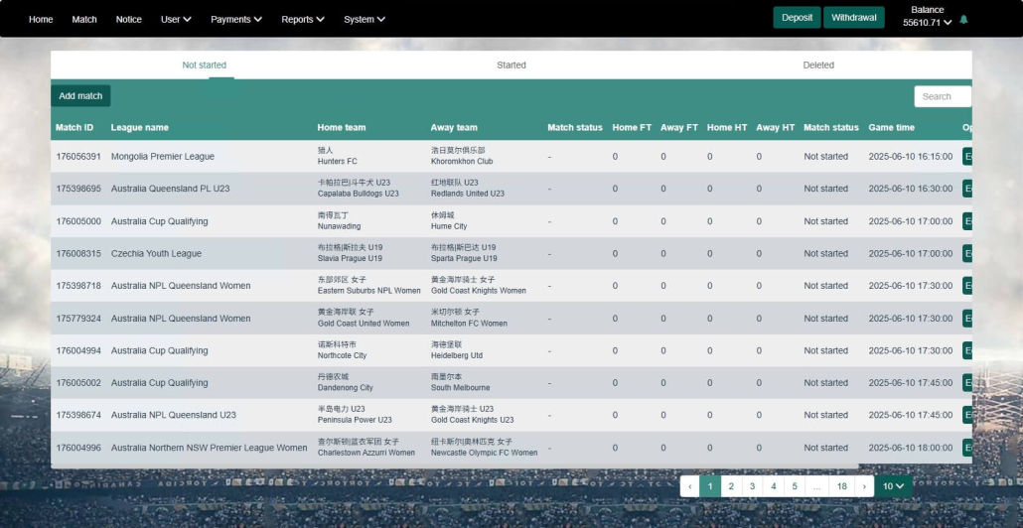1023x528 pixels.
Task: Open the Payments dropdown menu
Action: [236, 20]
